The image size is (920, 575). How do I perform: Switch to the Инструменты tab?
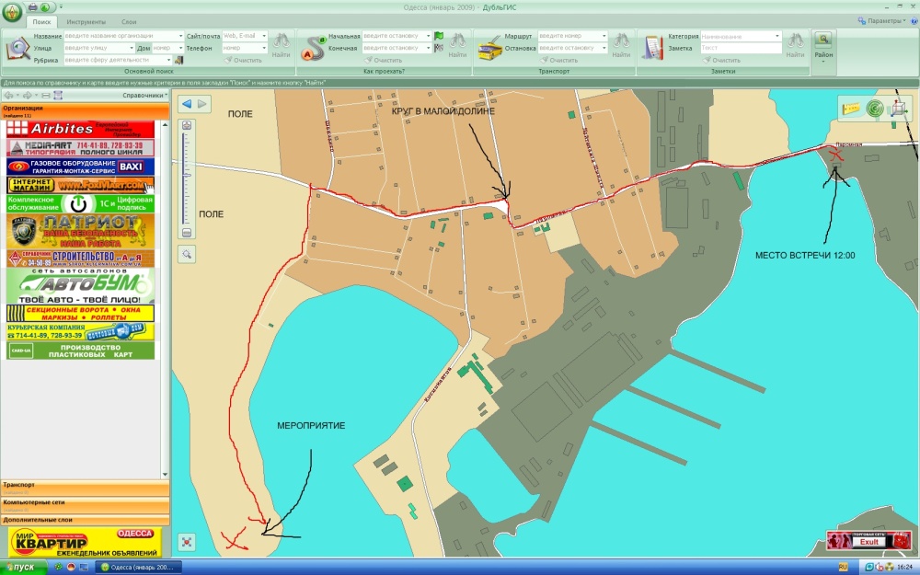86,21
